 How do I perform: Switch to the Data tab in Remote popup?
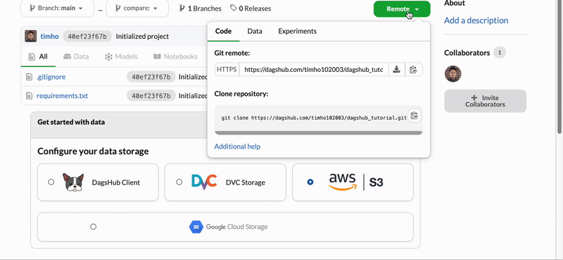[x=255, y=31]
